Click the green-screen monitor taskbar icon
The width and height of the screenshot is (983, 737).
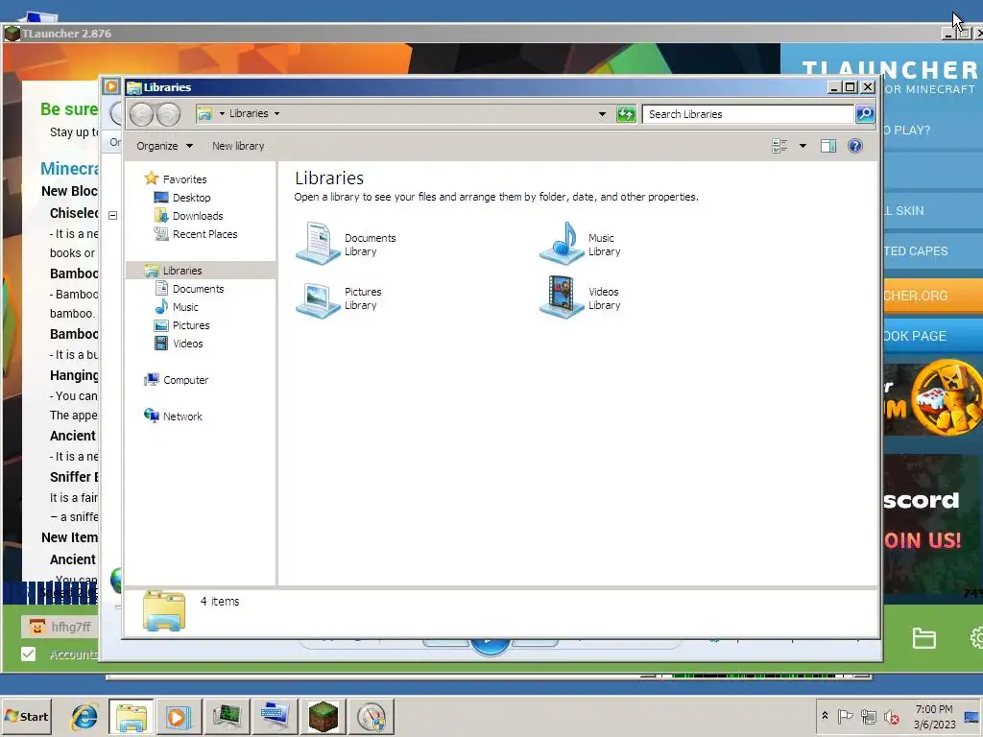[x=227, y=716]
